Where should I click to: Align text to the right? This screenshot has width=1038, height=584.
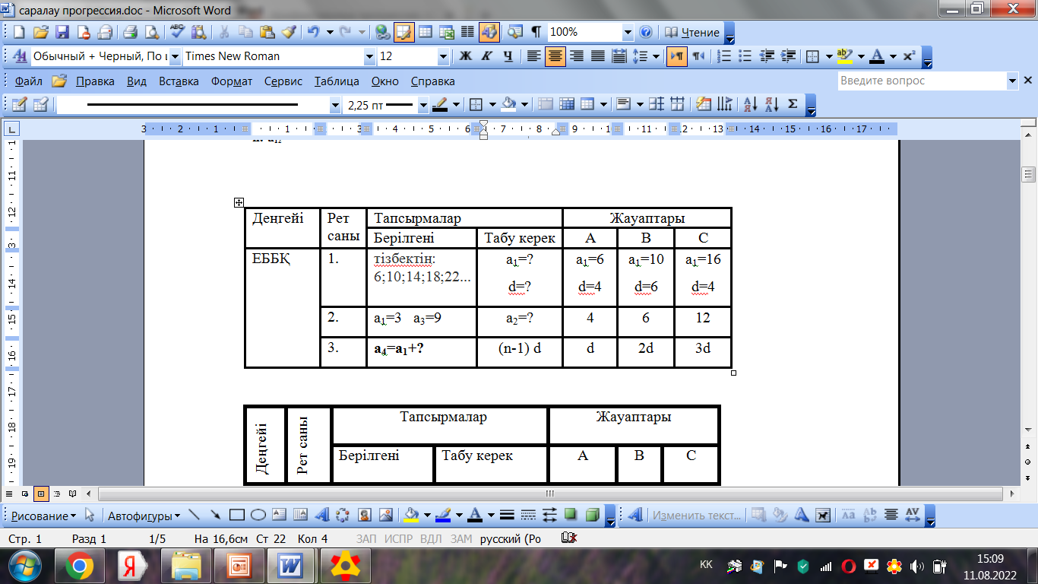(x=577, y=56)
